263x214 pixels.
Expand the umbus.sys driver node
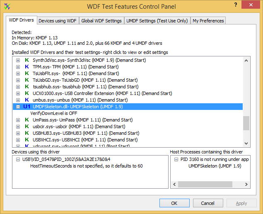tap(18, 100)
